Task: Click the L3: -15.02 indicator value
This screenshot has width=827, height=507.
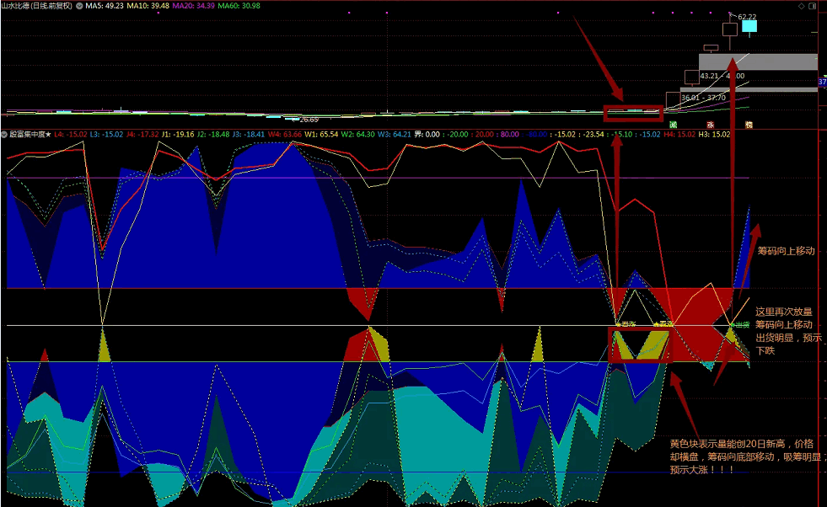Action: pos(106,135)
